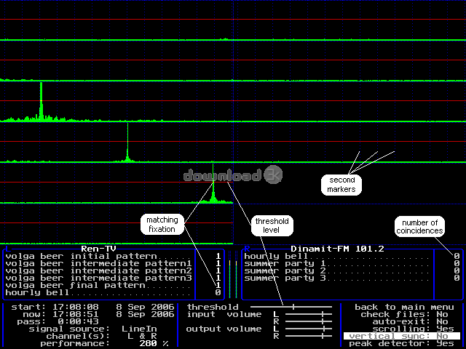The height and width of the screenshot is (349, 466).
Task: Click the pass duration '0:00:43'
Action: point(78,321)
